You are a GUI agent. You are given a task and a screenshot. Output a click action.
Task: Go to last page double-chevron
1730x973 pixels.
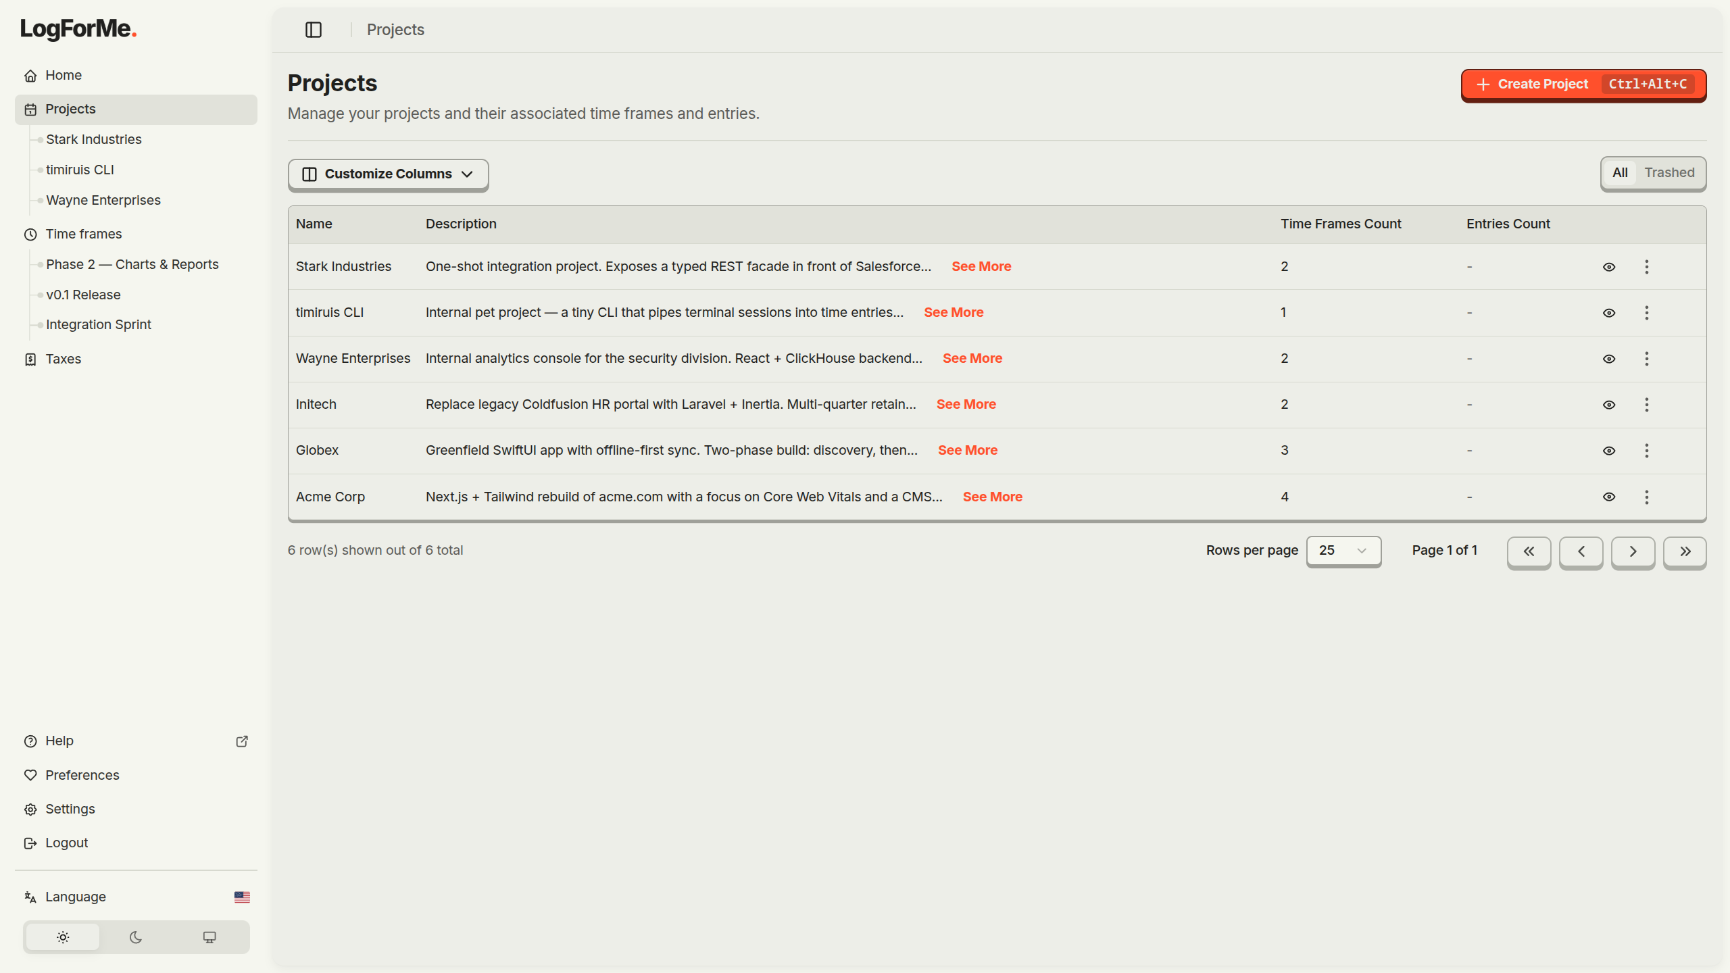point(1685,551)
